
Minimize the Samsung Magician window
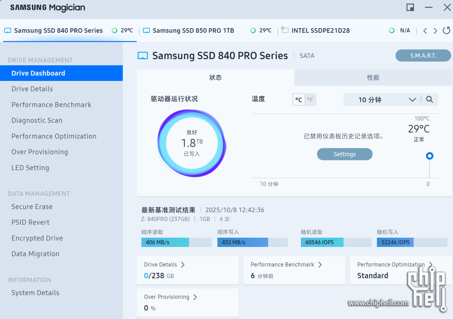pyautogui.click(x=429, y=7)
